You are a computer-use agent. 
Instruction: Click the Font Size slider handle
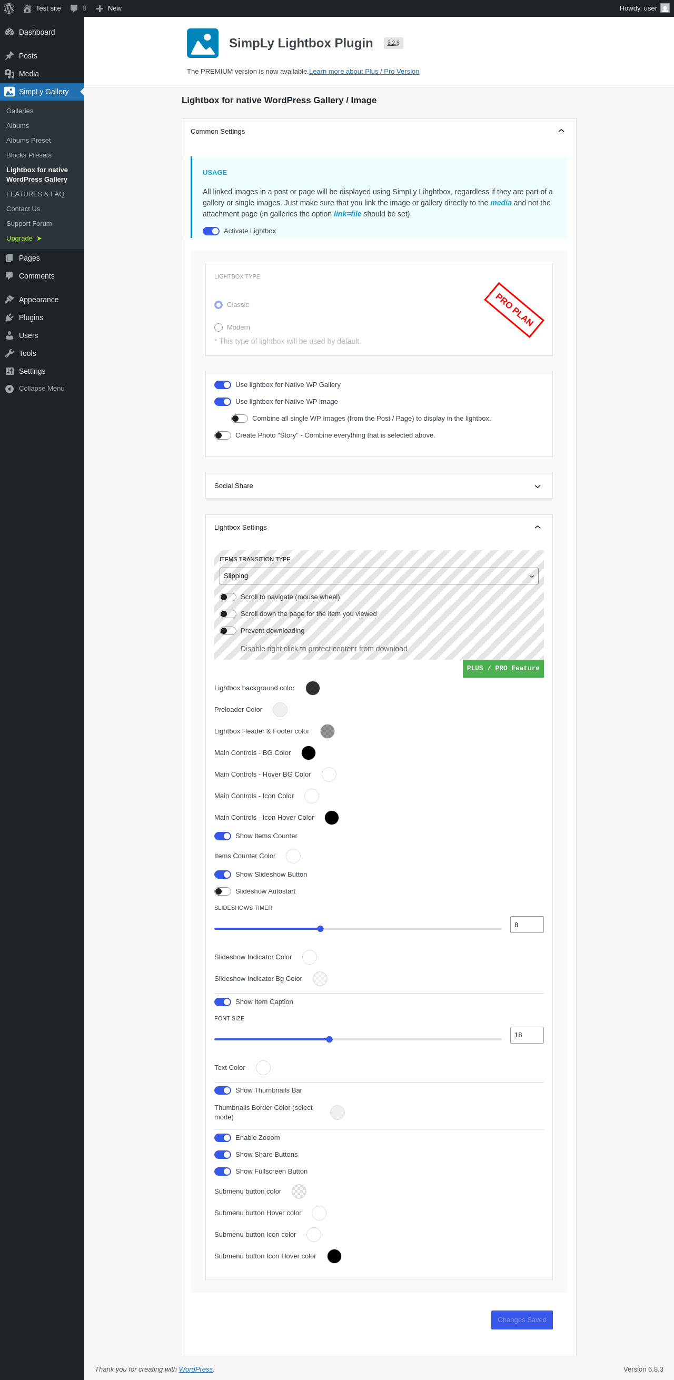tap(330, 1039)
